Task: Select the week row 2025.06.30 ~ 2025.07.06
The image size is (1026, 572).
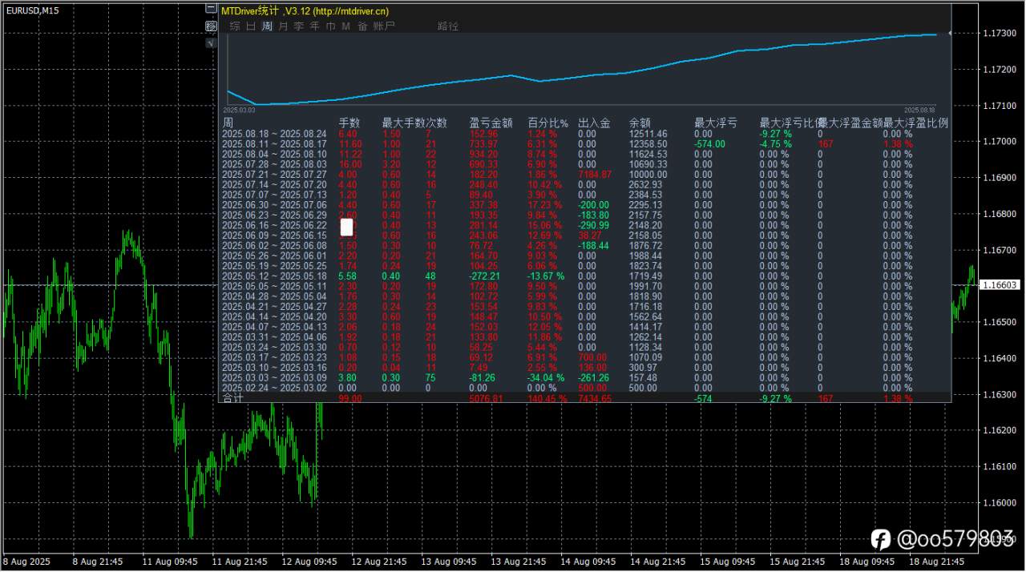Action: point(584,205)
